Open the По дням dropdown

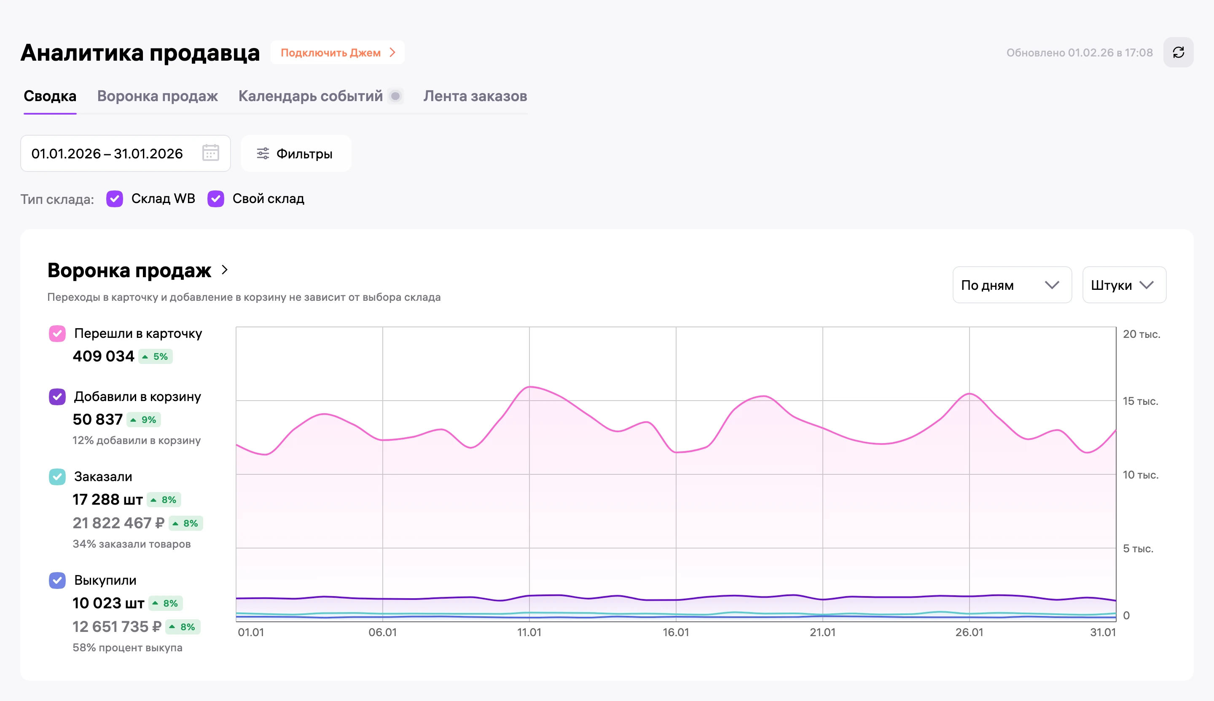point(1012,285)
